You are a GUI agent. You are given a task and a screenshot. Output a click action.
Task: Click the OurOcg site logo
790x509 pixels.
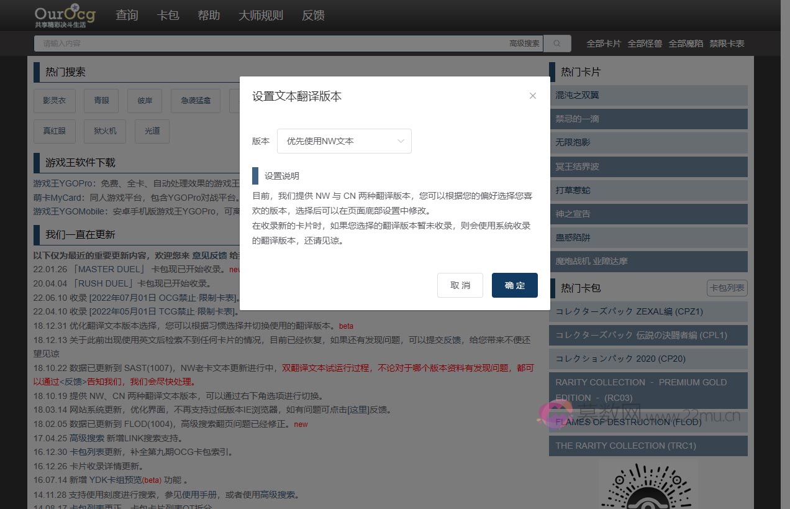tap(64, 16)
